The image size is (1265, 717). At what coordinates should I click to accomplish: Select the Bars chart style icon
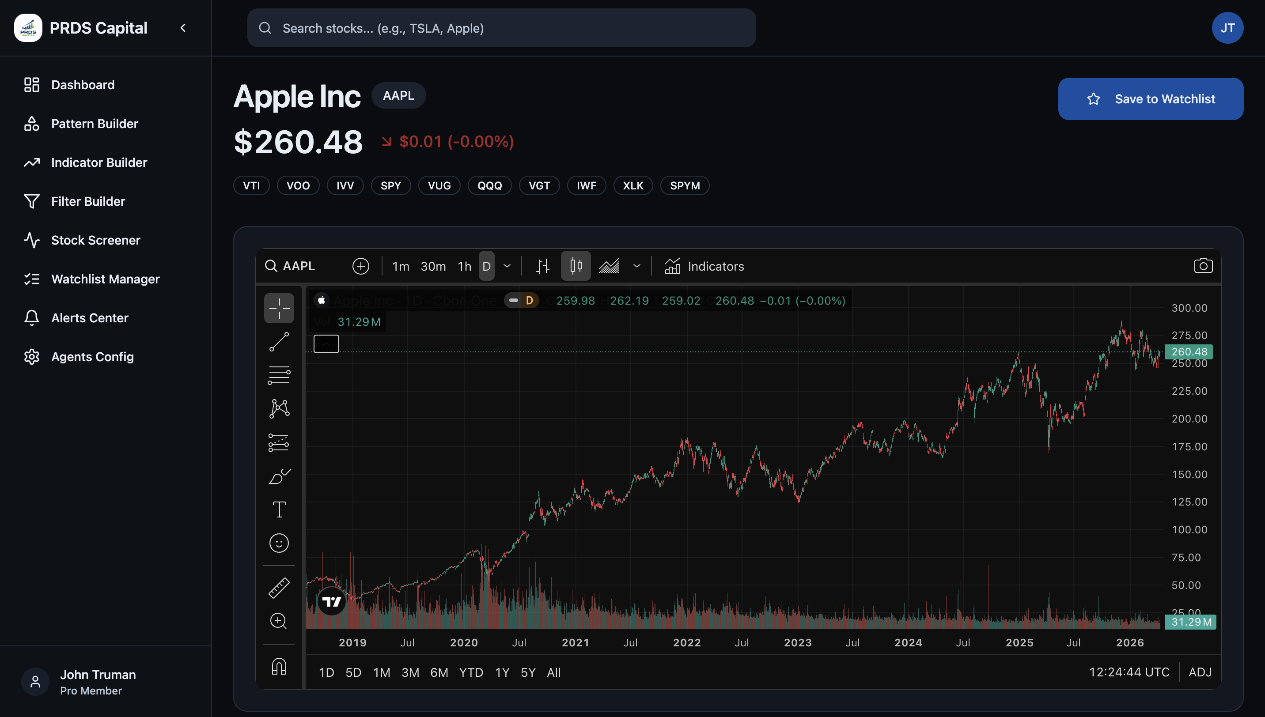pyautogui.click(x=542, y=266)
